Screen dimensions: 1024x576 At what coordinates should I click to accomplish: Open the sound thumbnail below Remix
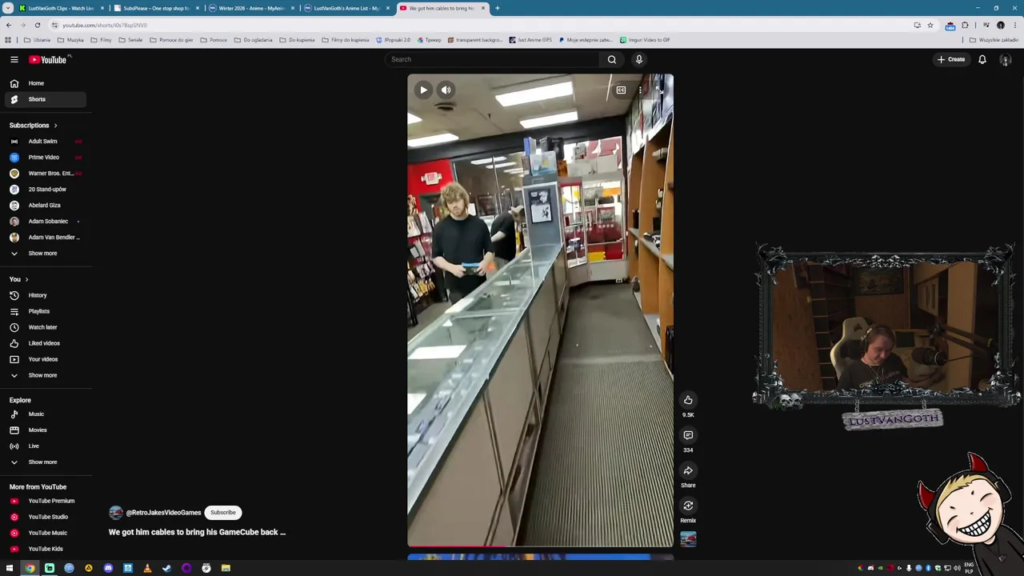[x=688, y=539]
